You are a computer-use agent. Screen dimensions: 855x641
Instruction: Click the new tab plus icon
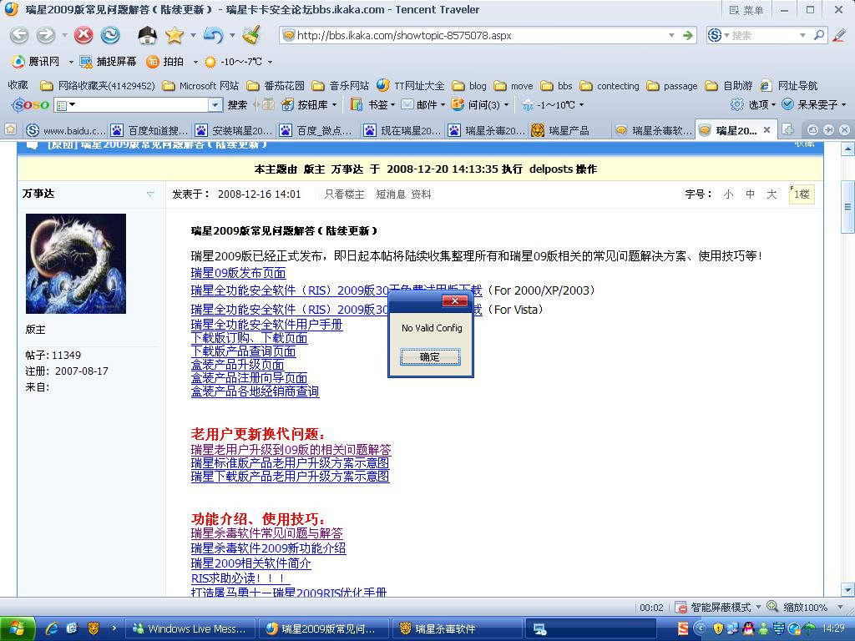pos(787,129)
